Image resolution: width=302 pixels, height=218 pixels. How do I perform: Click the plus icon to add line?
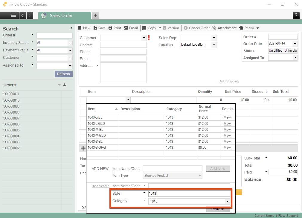(x=83, y=148)
